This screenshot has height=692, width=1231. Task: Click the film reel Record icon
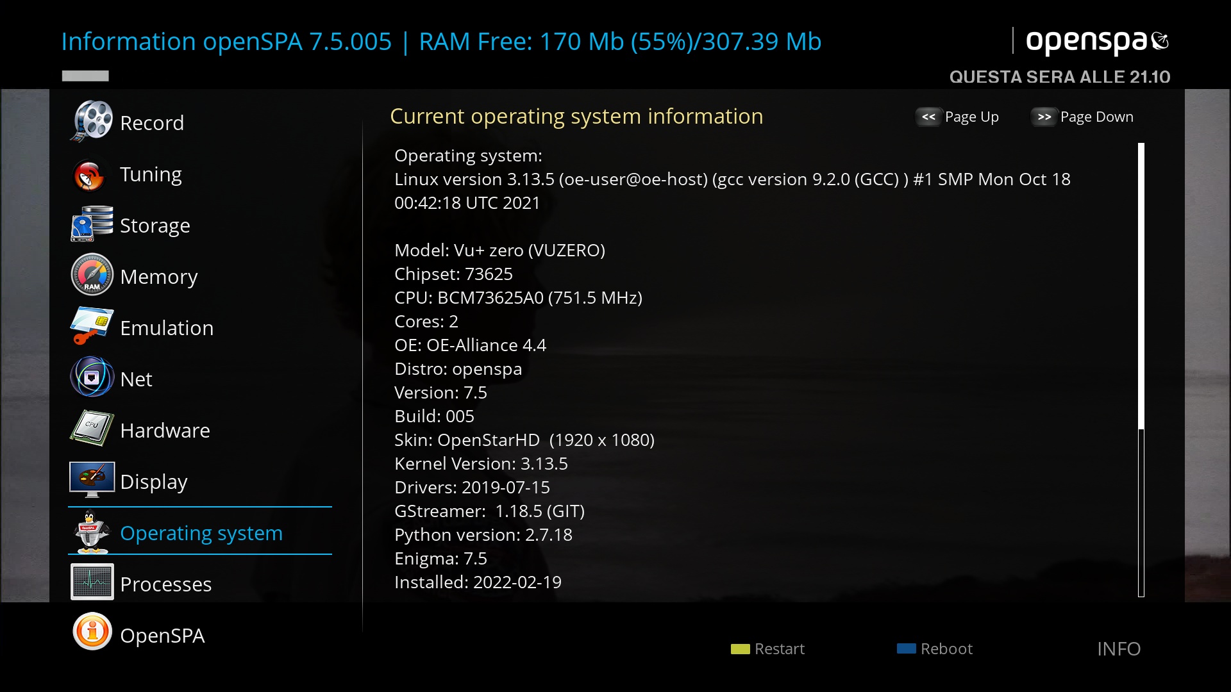92,122
